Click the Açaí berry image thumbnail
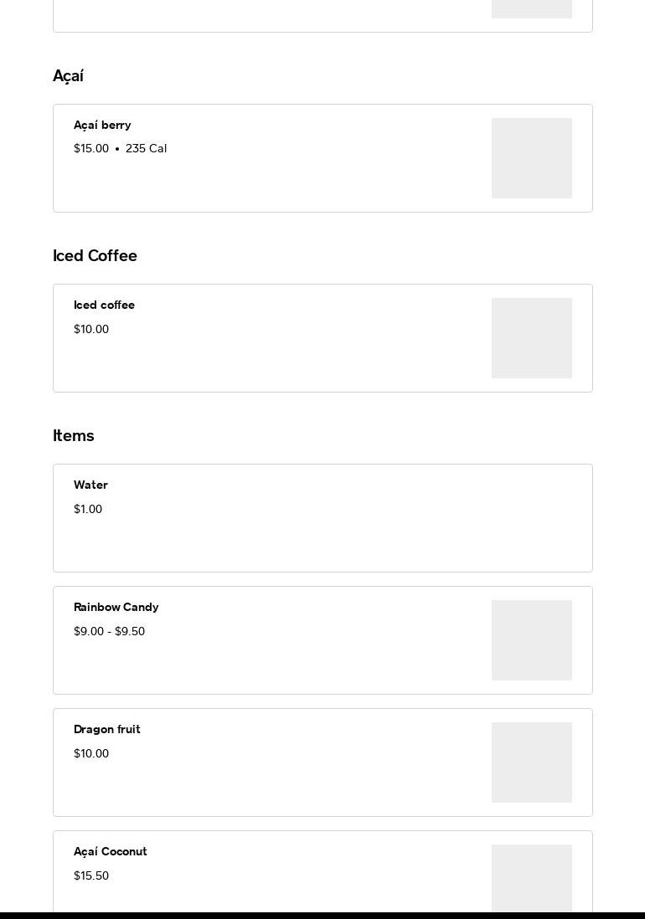 pyautogui.click(x=531, y=158)
